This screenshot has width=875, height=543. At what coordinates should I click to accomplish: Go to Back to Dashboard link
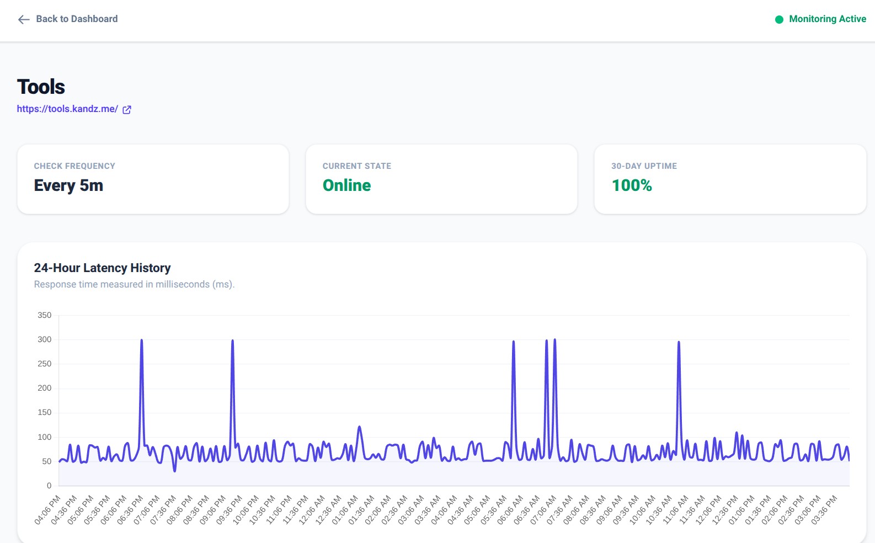point(68,19)
